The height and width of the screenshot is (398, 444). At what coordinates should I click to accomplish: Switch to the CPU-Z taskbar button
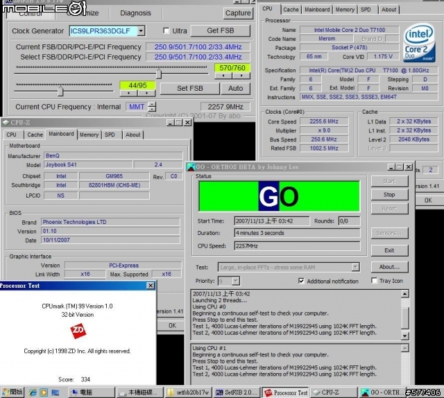coord(334,392)
